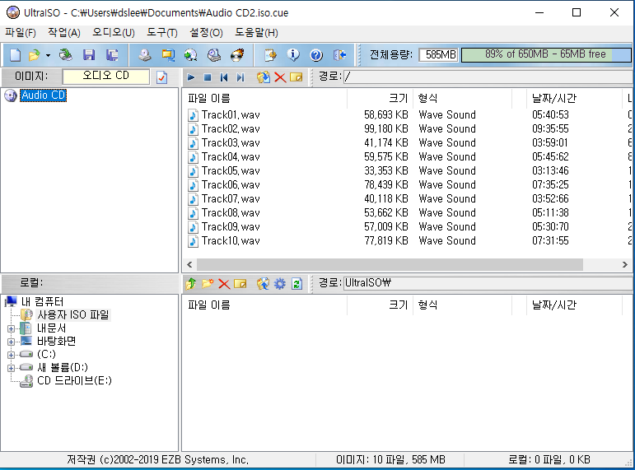Sort image files by 크기 column
This screenshot has height=470, width=635.
click(x=380, y=99)
